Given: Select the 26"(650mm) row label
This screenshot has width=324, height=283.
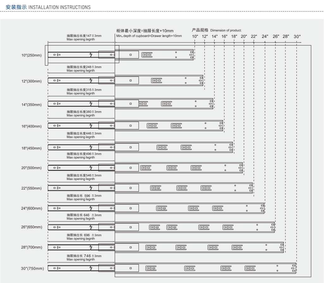Looking at the screenshot, I should 31,227.
